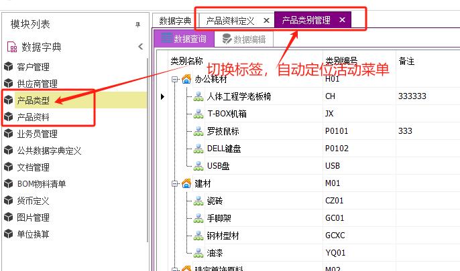The width and height of the screenshot is (460, 271).
Task: Click cube icon beside 单位换算
Action: pos(9,234)
